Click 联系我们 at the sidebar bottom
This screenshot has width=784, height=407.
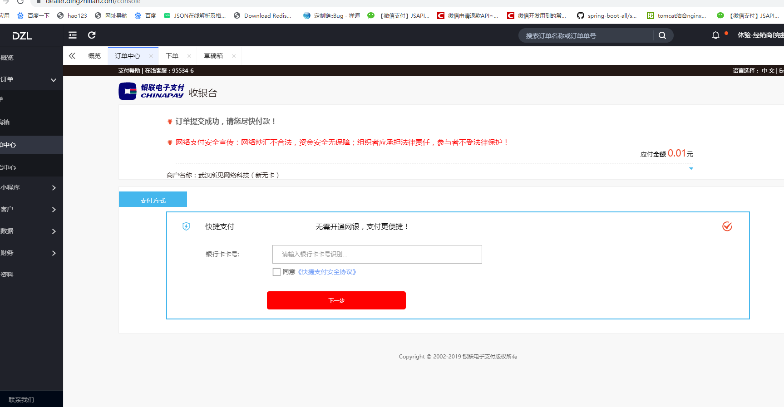21,400
